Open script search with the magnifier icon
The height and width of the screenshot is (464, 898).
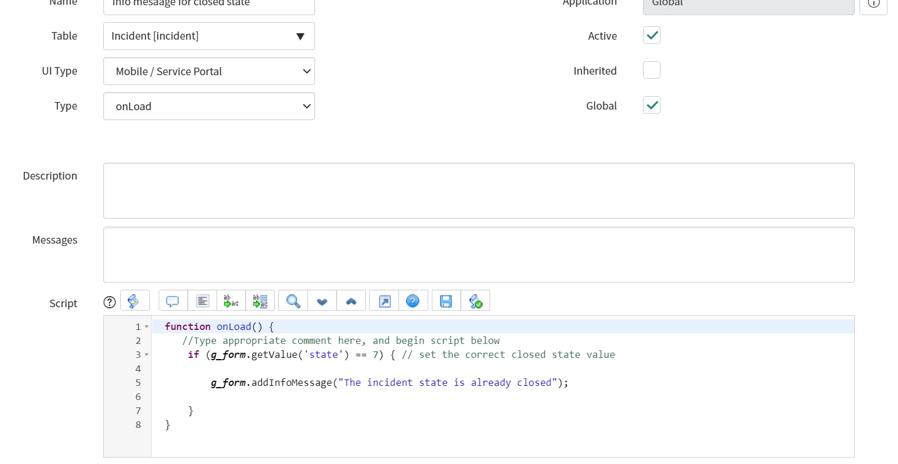[293, 301]
